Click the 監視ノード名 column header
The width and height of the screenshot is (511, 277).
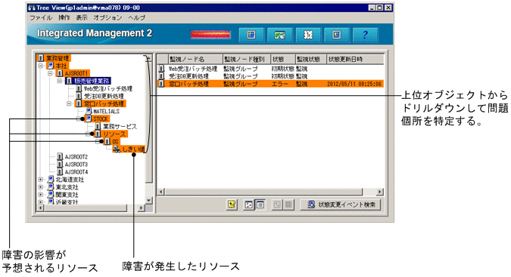tap(195, 59)
